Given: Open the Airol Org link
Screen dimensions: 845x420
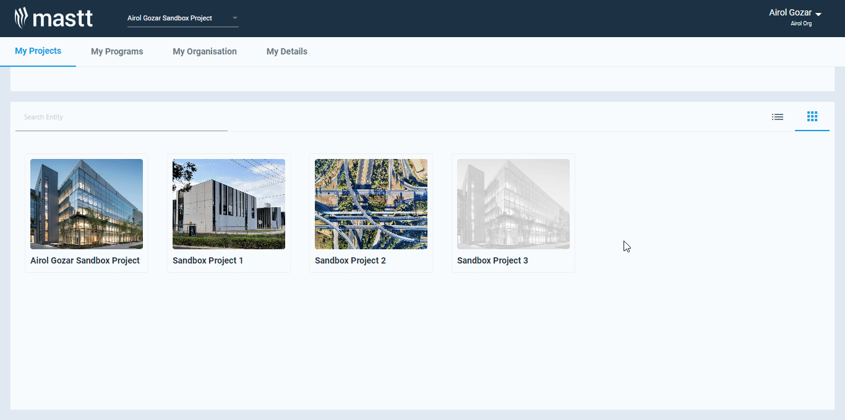Looking at the screenshot, I should point(801,23).
